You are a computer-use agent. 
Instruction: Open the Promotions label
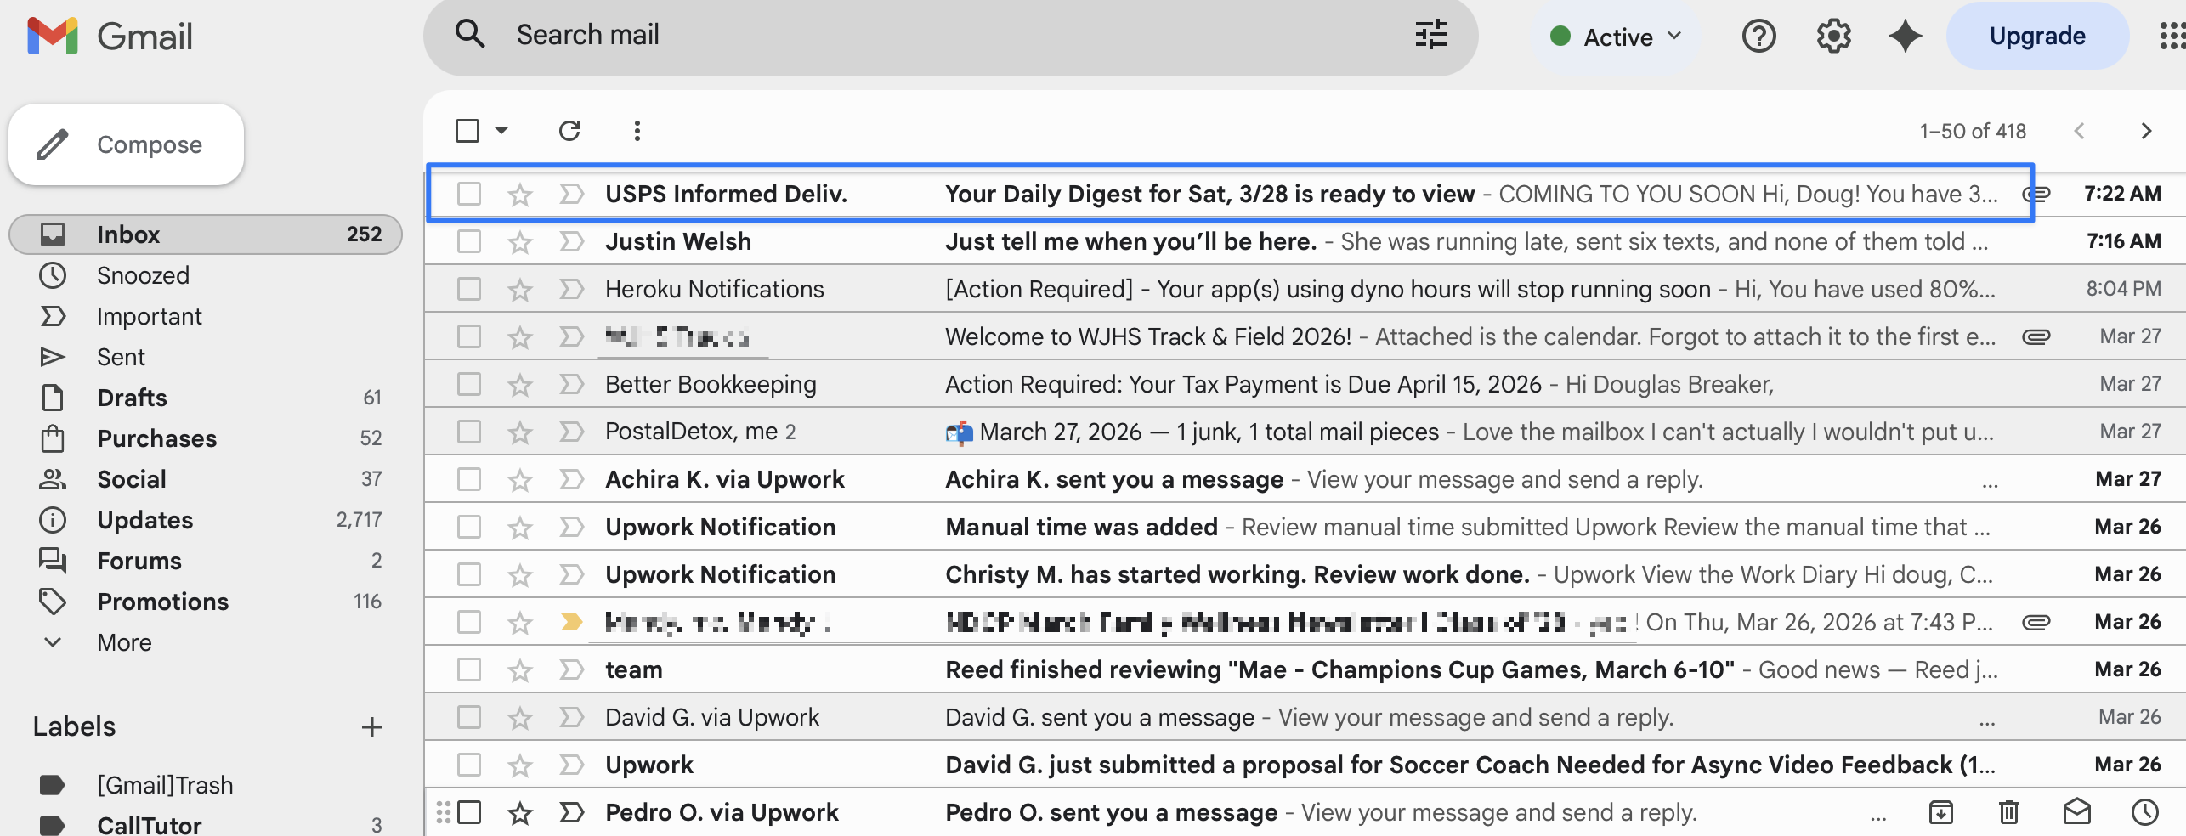point(163,602)
